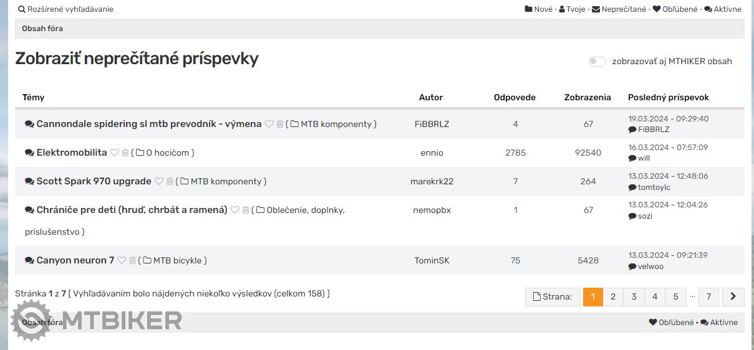The height and width of the screenshot is (350, 754).
Task: Go to page 3 of results
Action: (x=634, y=297)
